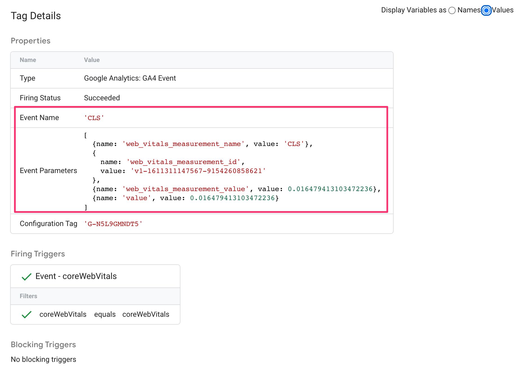525x372 pixels.
Task: Click the Firing Status row label
Action: point(40,98)
